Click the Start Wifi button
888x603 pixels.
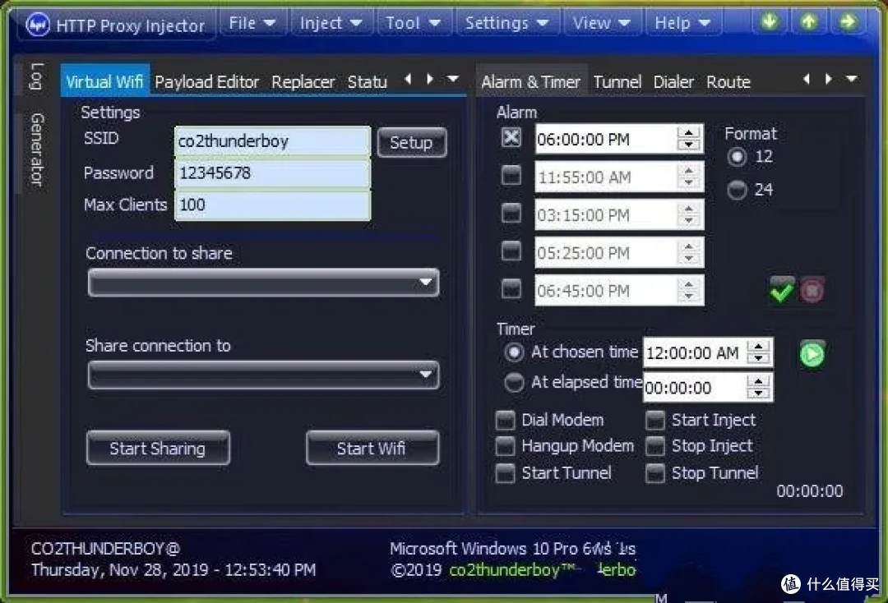[x=372, y=448]
